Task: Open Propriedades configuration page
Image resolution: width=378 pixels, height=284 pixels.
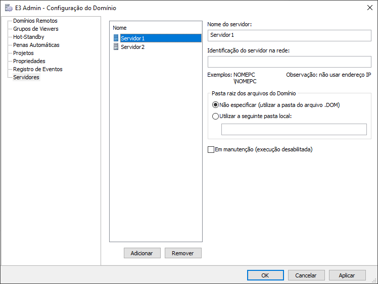Action: (29, 61)
